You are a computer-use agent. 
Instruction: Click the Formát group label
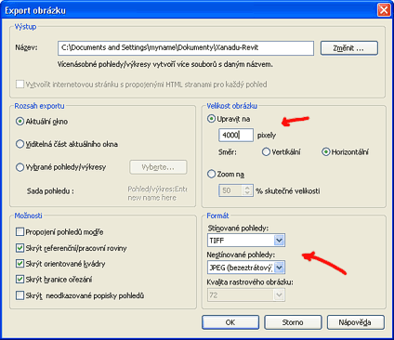[x=217, y=216]
